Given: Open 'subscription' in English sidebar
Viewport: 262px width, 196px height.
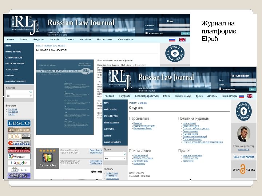Looking at the screenshot, I should pyautogui.click(x=12, y=69).
